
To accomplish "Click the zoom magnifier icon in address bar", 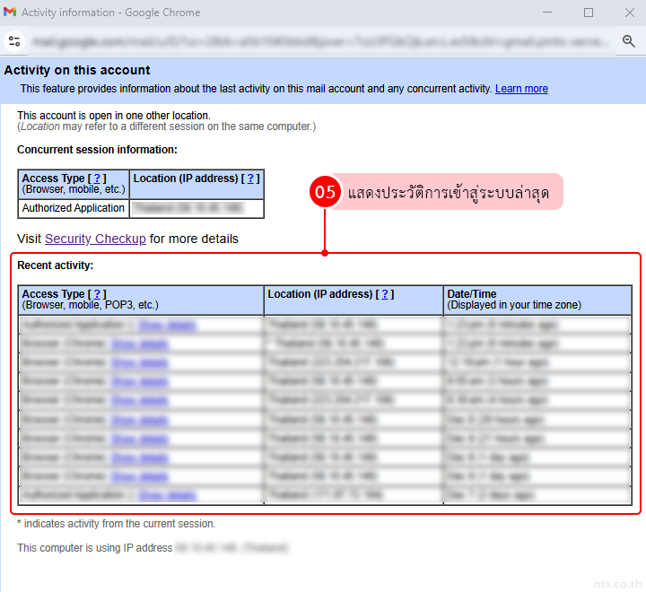I will click(628, 41).
